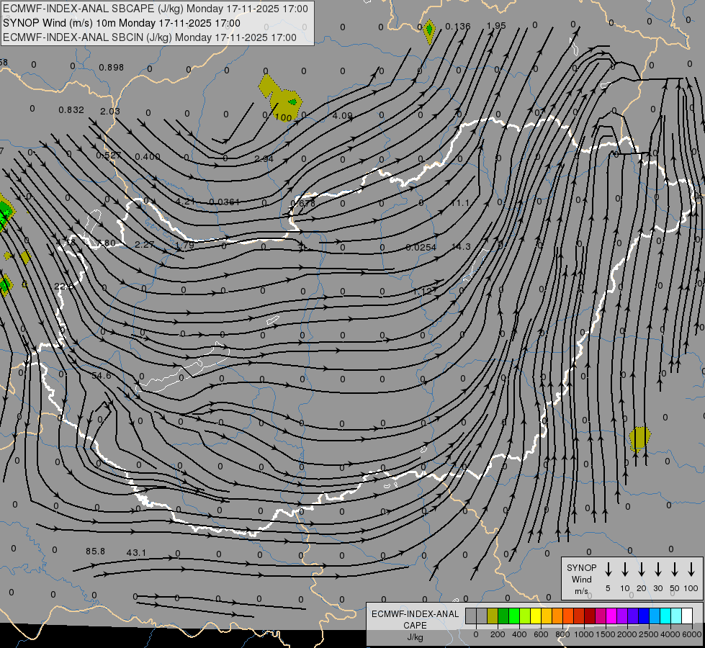Click the SYNOP Wind m/s legend label

pyautogui.click(x=581, y=580)
